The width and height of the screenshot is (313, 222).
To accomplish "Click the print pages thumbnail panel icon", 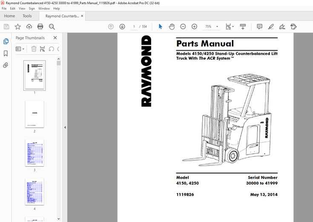I will point(42,49).
